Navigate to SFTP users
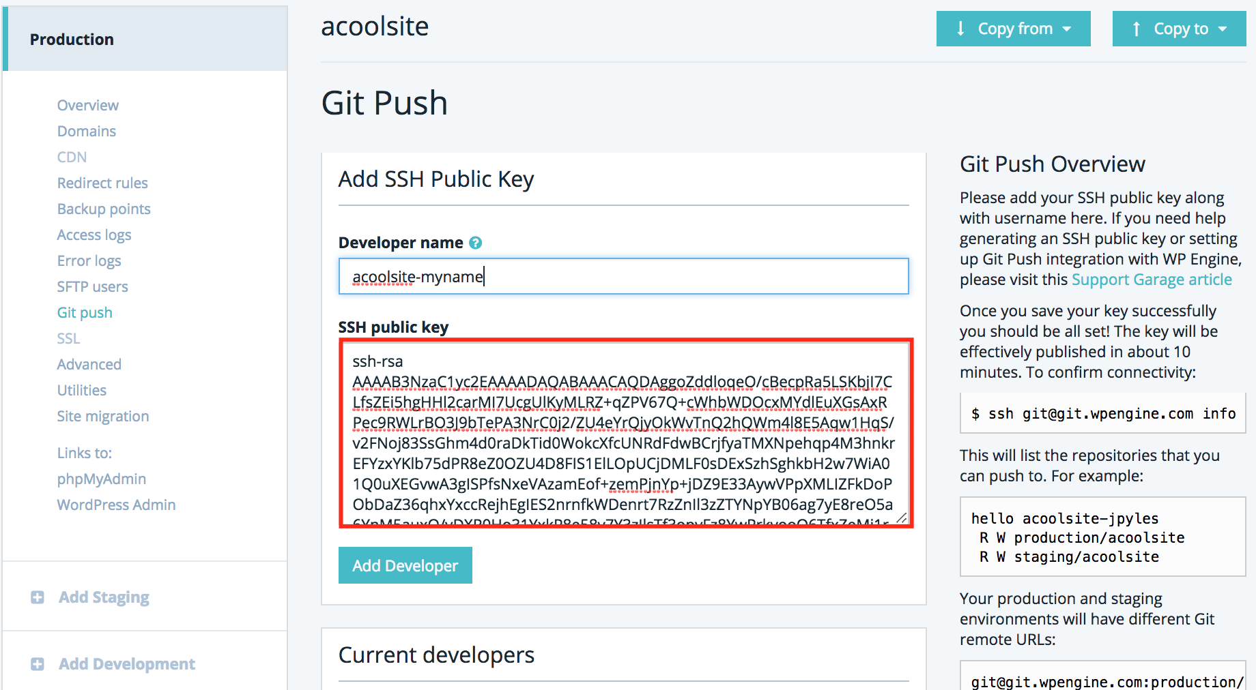The image size is (1256, 690). [x=92, y=286]
